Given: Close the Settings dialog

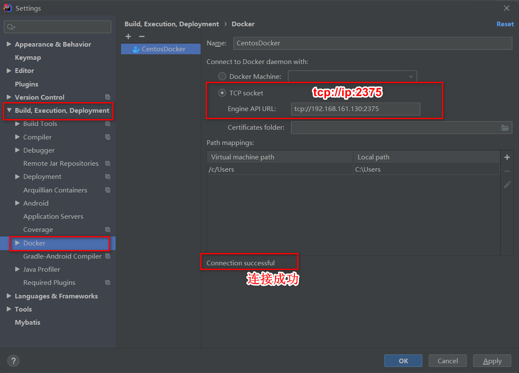Looking at the screenshot, I should 507,8.
